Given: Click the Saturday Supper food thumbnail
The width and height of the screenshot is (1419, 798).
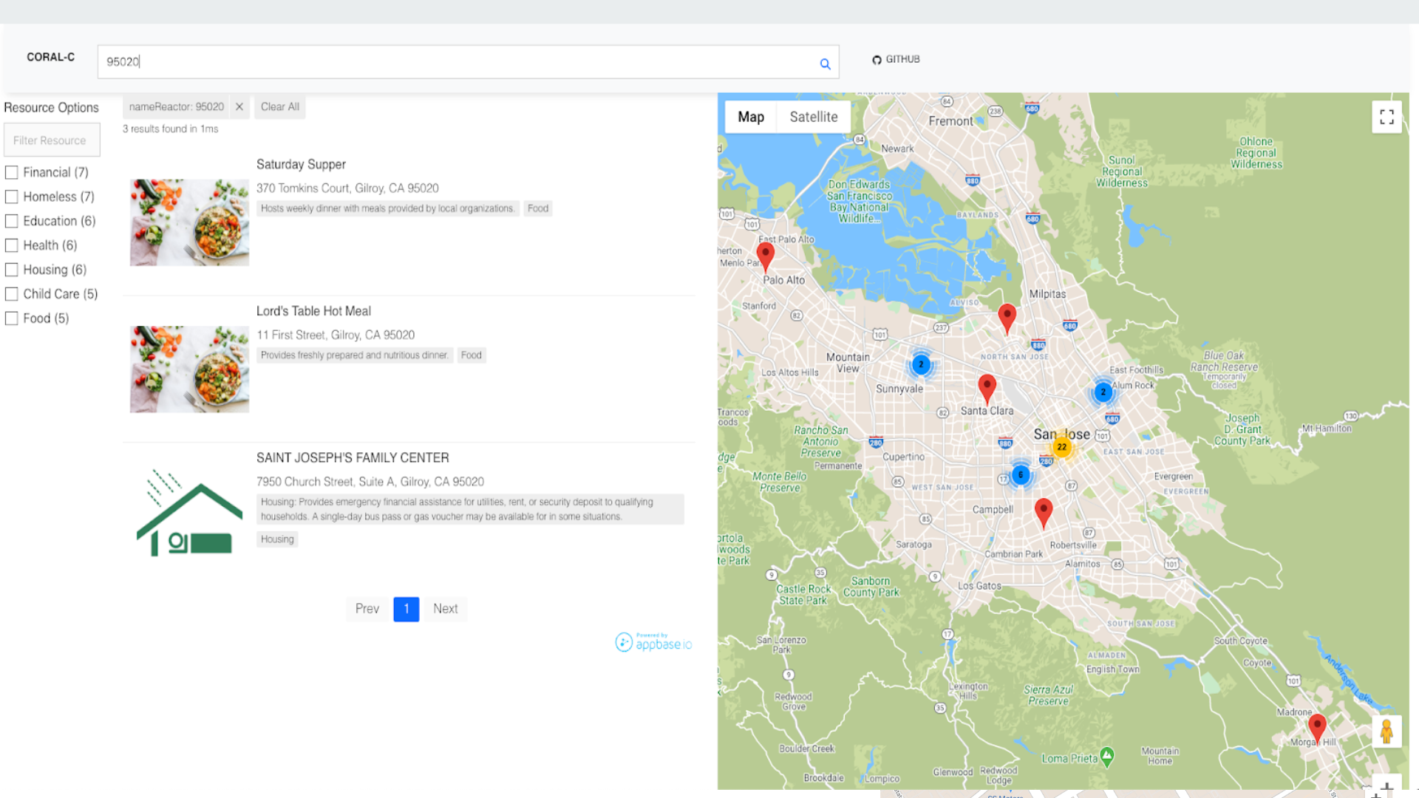Looking at the screenshot, I should click(189, 222).
